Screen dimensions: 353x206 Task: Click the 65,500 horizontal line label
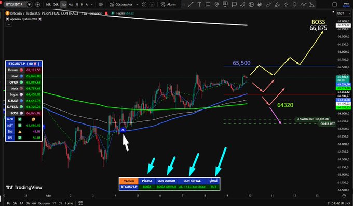[x=241, y=63]
